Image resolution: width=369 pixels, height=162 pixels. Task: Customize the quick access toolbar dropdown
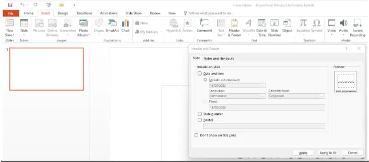pyautogui.click(x=75, y=5)
